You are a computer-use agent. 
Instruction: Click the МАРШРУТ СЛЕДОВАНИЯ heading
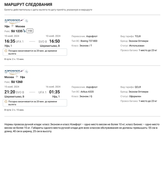(28, 5)
